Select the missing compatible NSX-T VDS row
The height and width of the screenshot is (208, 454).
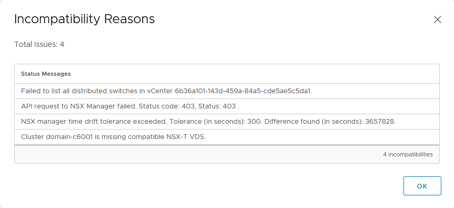pyautogui.click(x=227, y=137)
